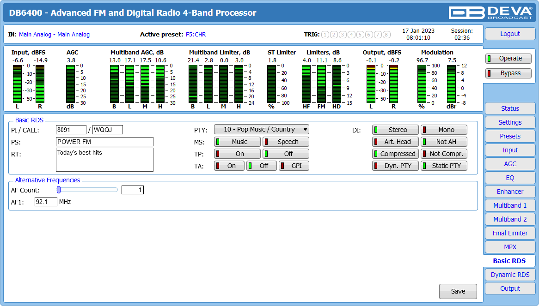
Task: Click the Main Analog input link
Action: (54, 35)
